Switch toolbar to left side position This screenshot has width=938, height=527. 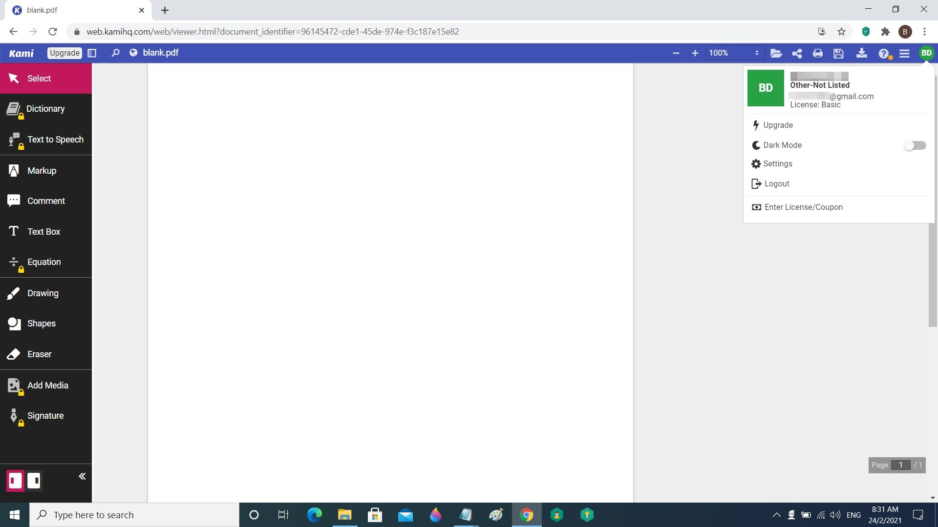[15, 481]
